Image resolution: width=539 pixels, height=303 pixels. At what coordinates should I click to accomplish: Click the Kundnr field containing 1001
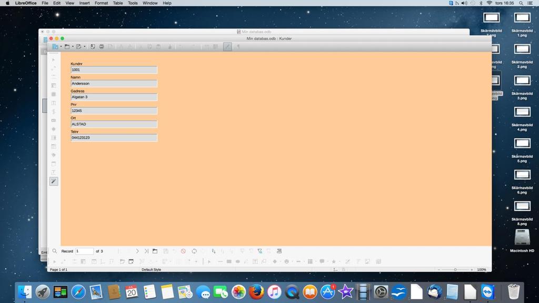[x=114, y=70]
